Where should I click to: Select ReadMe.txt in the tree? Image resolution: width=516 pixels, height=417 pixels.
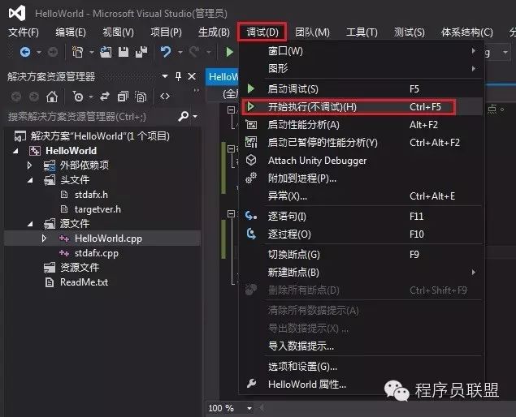[84, 282]
